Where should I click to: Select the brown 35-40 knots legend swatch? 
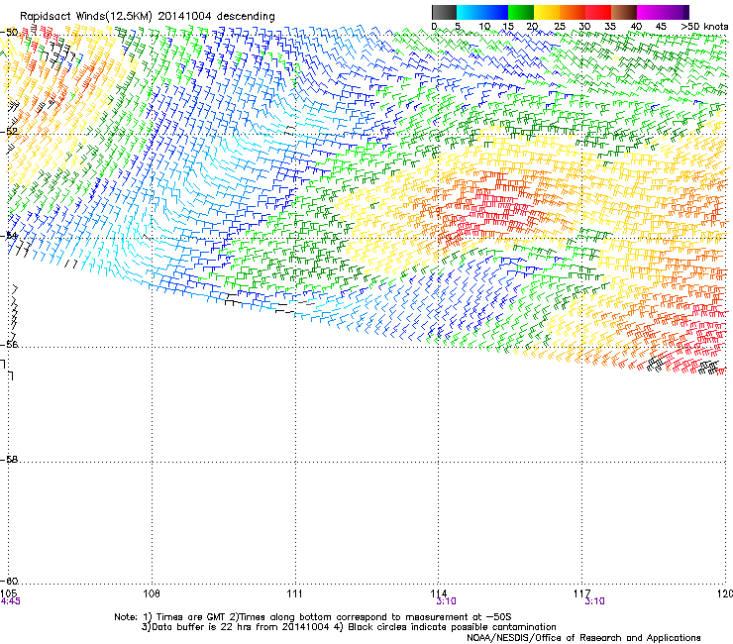[624, 12]
